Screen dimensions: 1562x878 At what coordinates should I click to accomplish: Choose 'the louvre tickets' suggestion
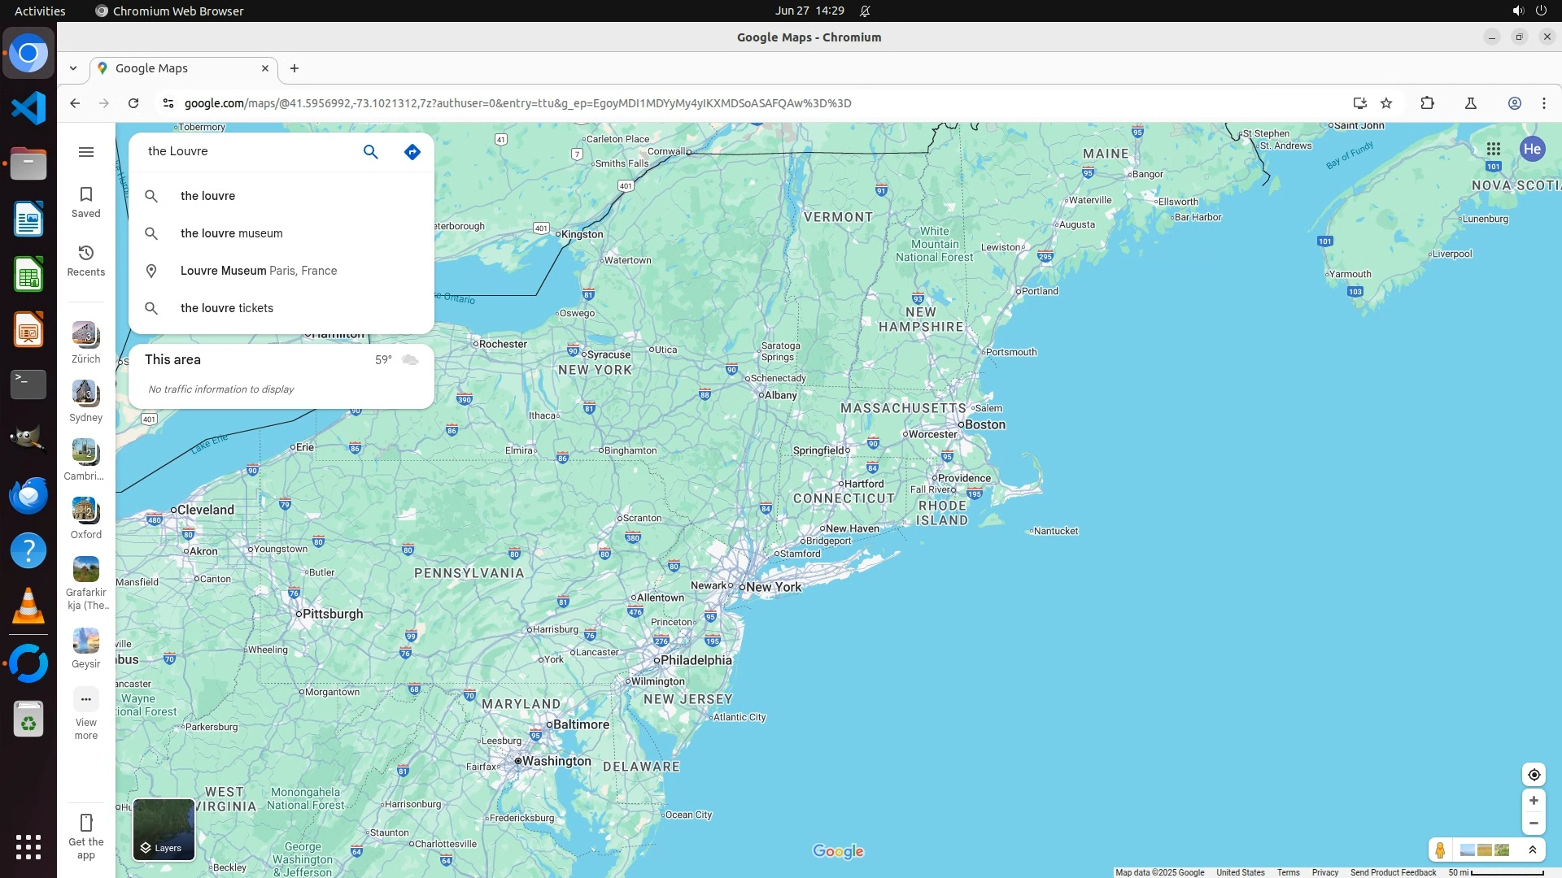pyautogui.click(x=227, y=308)
